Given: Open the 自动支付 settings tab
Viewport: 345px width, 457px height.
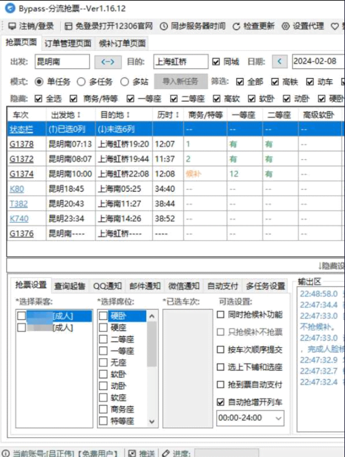Looking at the screenshot, I should pyautogui.click(x=223, y=286).
